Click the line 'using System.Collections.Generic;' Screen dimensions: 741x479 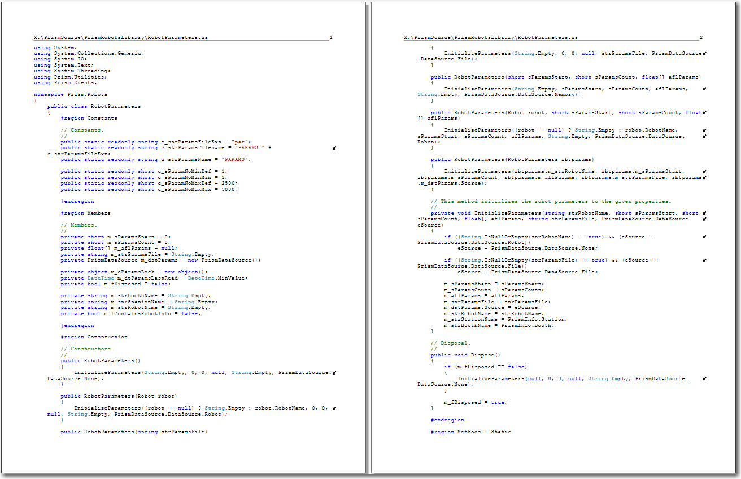[89, 53]
